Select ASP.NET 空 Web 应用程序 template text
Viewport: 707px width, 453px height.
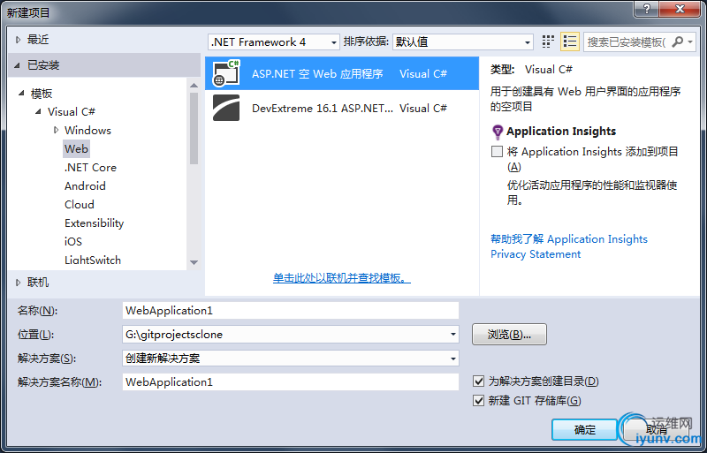[x=317, y=74]
